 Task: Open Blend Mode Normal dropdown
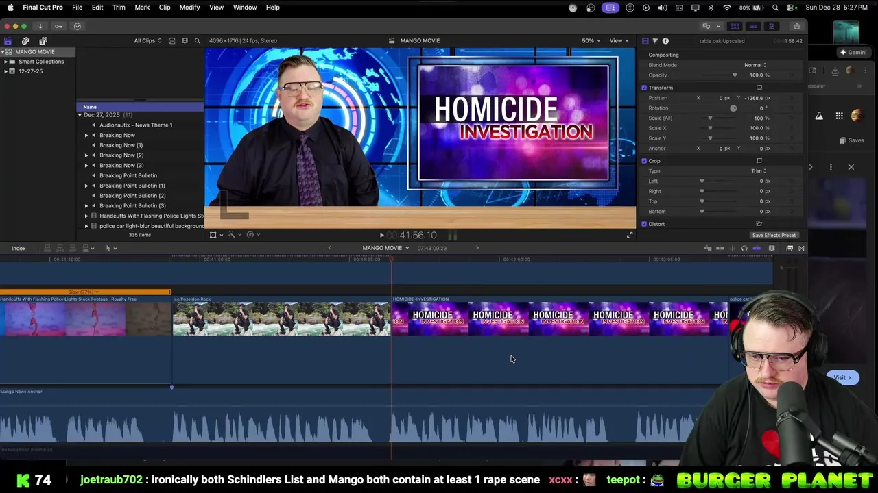tap(755, 65)
